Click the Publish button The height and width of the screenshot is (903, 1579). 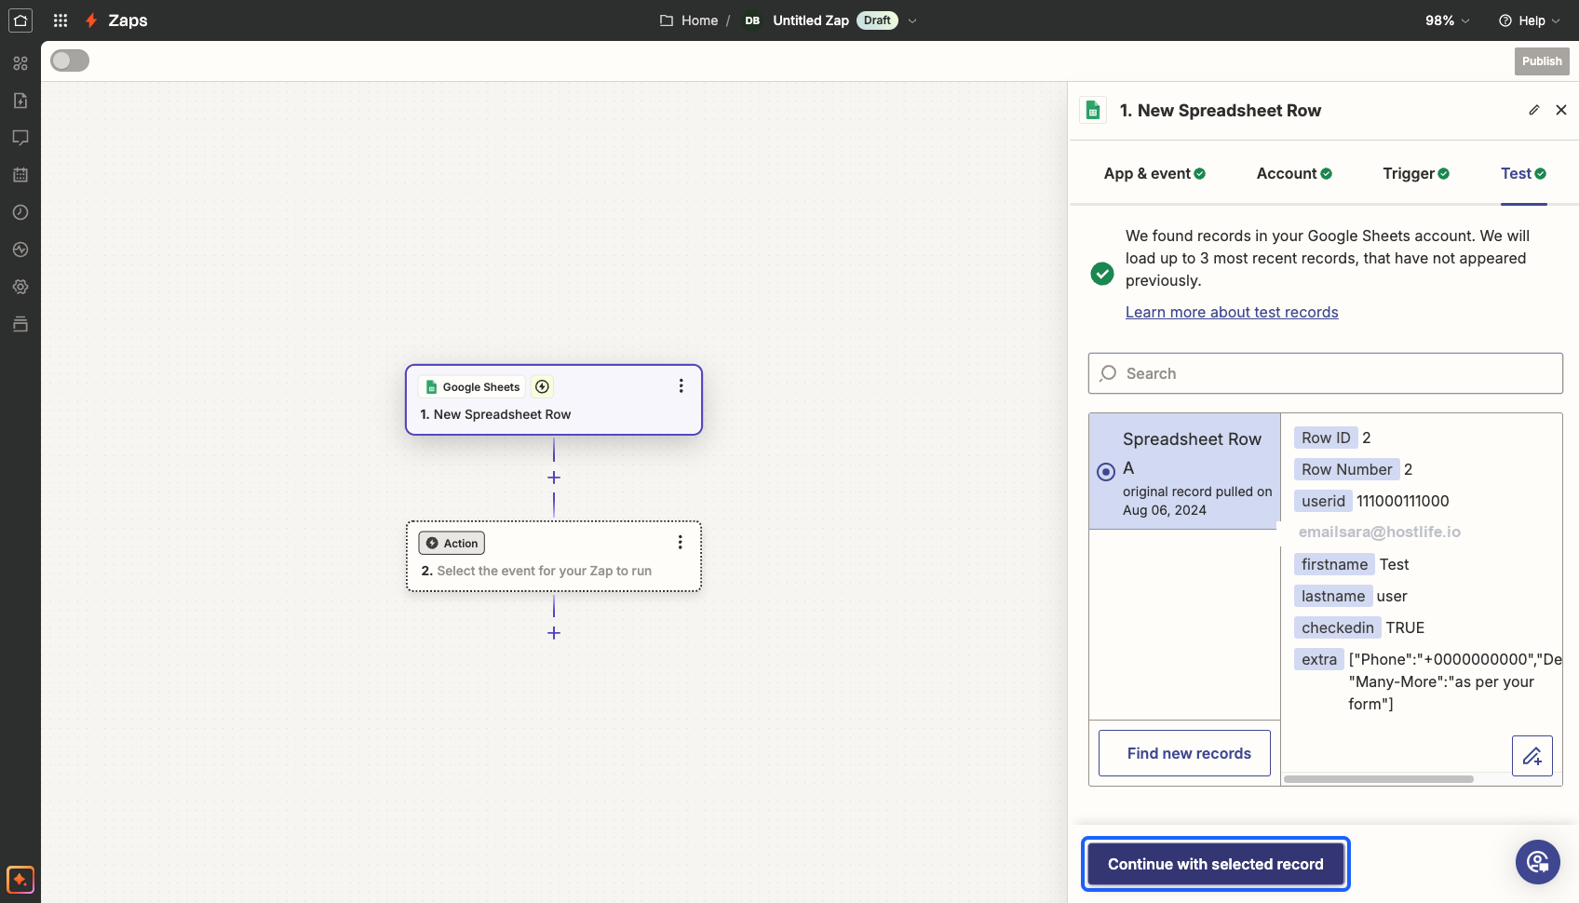1542,61
